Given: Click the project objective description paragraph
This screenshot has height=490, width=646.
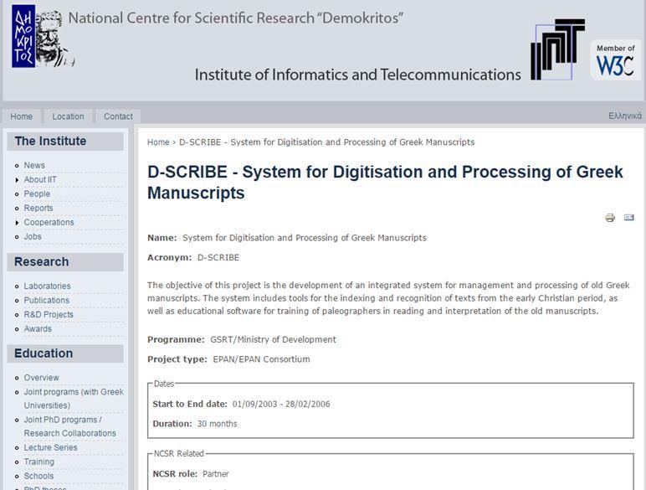Looking at the screenshot, I should (x=388, y=298).
